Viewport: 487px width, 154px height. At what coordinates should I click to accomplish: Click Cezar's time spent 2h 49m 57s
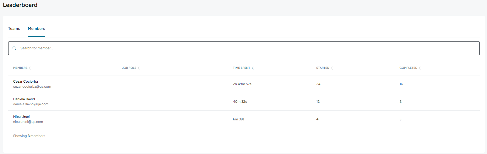pos(242,84)
